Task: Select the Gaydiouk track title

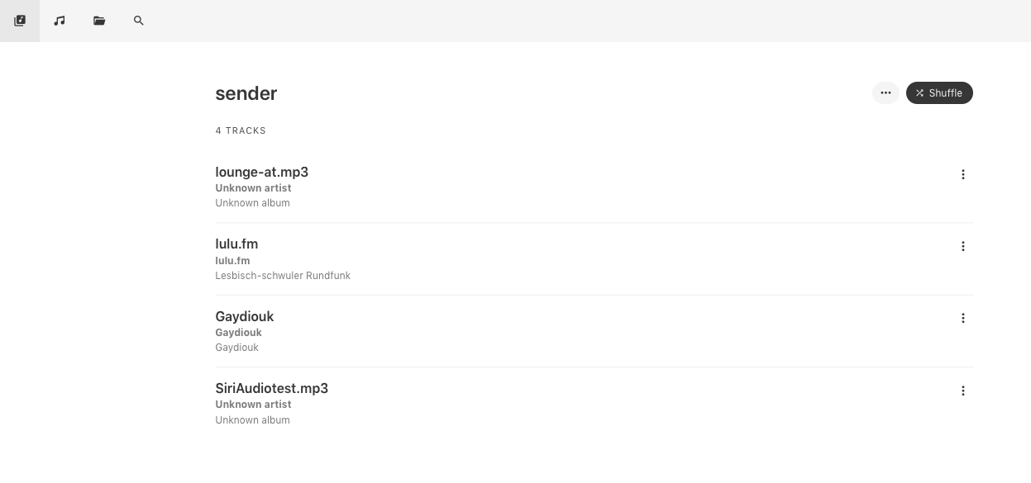Action: click(x=244, y=316)
